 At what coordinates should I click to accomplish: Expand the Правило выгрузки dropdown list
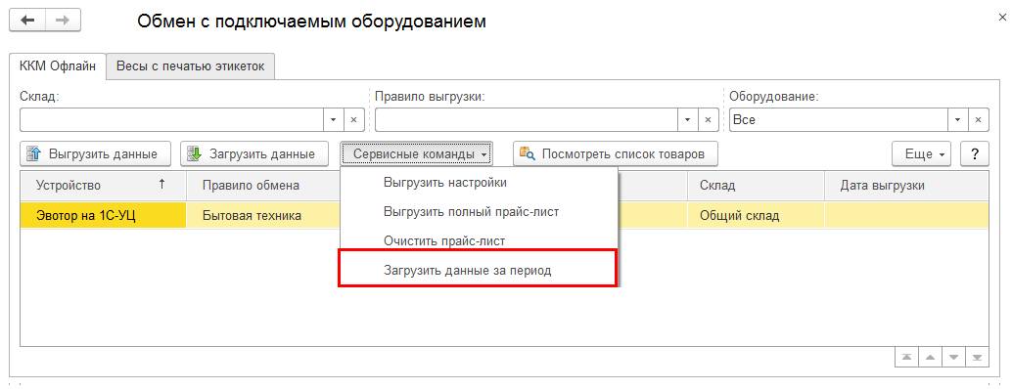(x=687, y=120)
